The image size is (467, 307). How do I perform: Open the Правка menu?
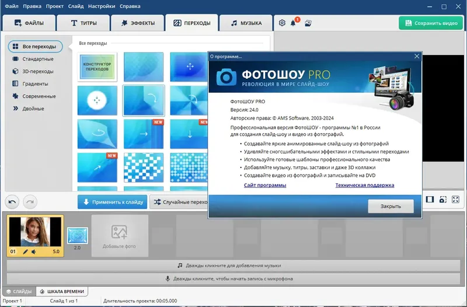click(32, 6)
